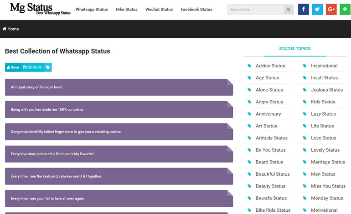Open the Hike Status menu item

coord(126,10)
